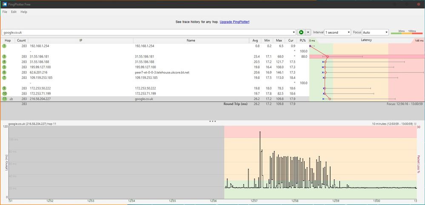
Task: Sort by the Count column header
Action: (x=21, y=40)
